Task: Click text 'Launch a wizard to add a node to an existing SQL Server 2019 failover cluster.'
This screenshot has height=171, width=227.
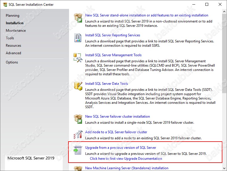Action: pyautogui.click(x=143, y=138)
